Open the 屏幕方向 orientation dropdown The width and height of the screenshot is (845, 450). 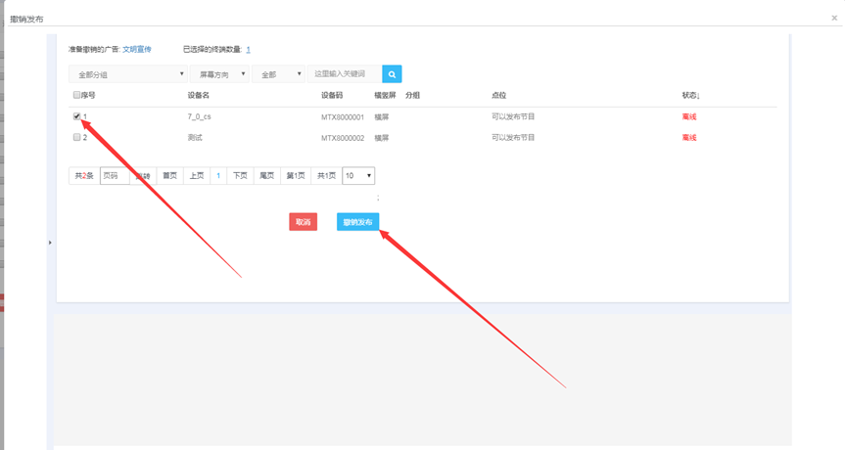tap(219, 74)
